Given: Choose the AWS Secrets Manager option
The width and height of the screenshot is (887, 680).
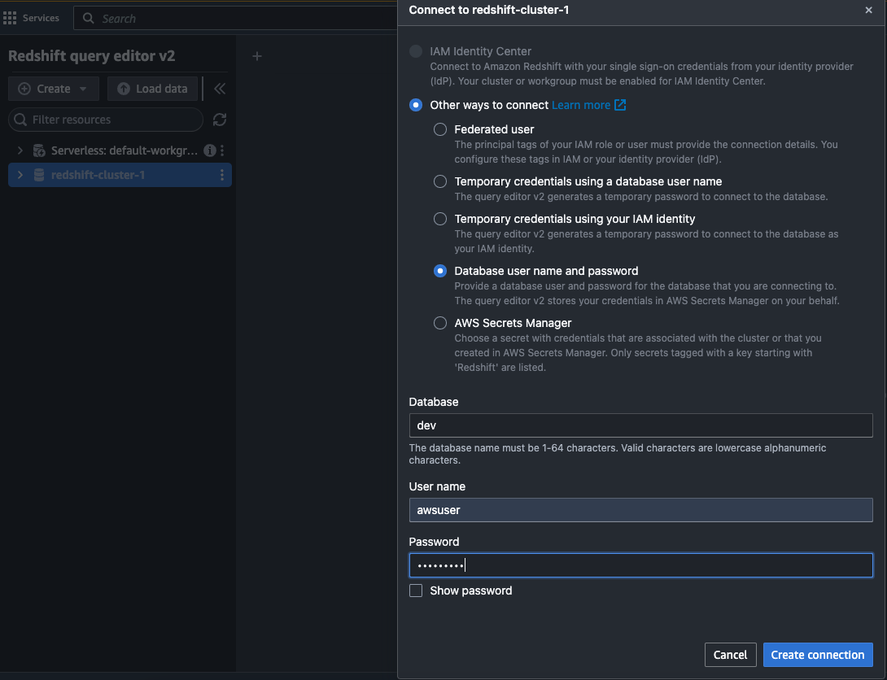Looking at the screenshot, I should tap(440, 323).
